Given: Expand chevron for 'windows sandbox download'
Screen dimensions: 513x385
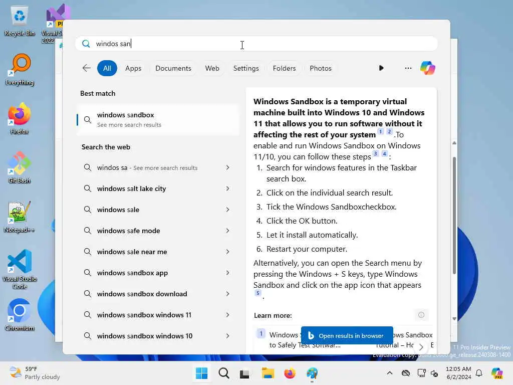Looking at the screenshot, I should click(x=228, y=294).
